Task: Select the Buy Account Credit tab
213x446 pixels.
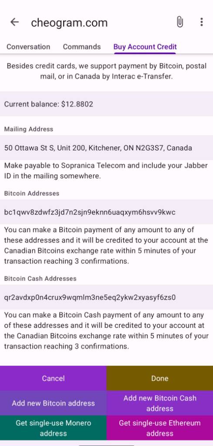Action: [x=145, y=47]
